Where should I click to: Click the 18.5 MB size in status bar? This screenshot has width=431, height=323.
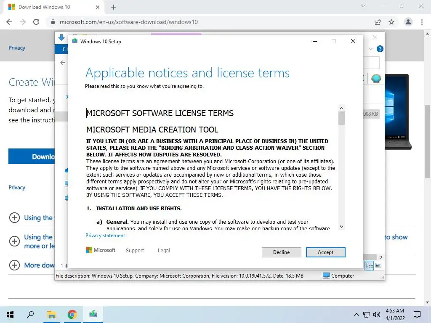point(294,276)
